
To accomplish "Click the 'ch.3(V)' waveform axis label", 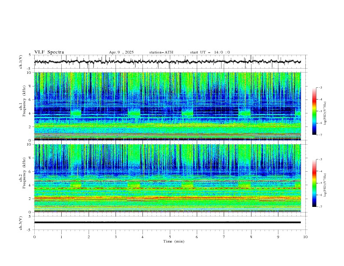I will tap(21, 223).
